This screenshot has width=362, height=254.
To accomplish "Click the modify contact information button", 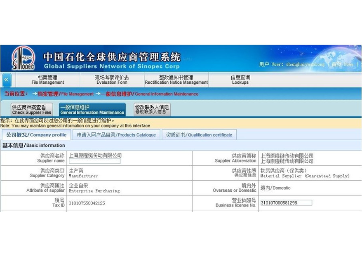I will point(152,109).
